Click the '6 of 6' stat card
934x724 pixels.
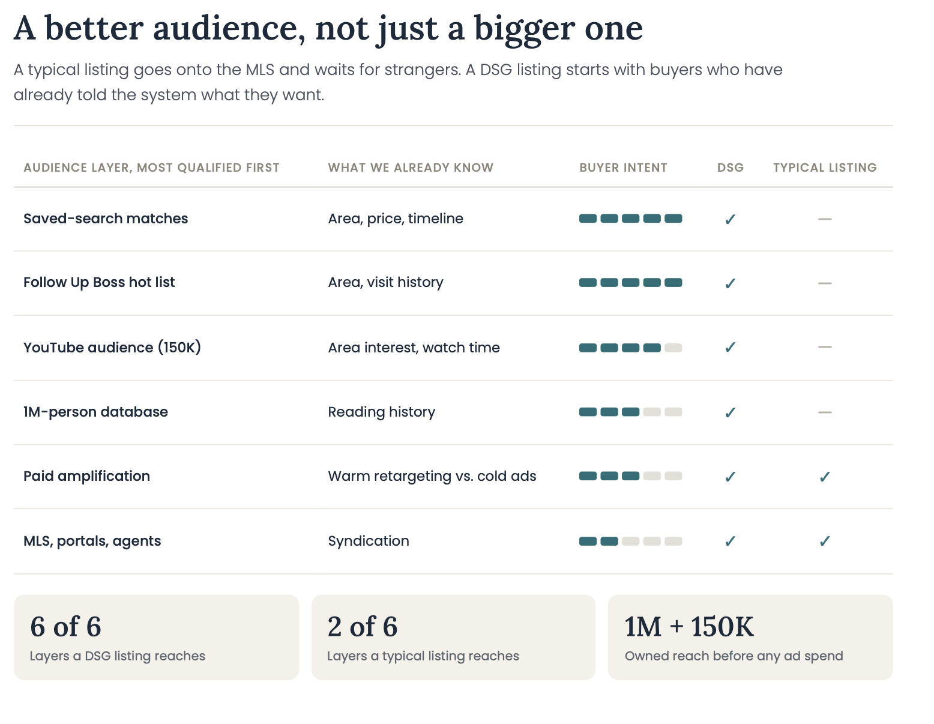pyautogui.click(x=156, y=637)
